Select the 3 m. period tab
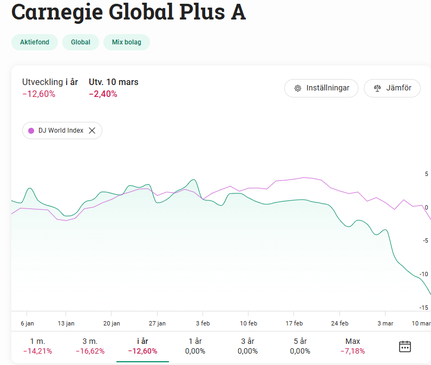431x365 pixels. tap(90, 346)
